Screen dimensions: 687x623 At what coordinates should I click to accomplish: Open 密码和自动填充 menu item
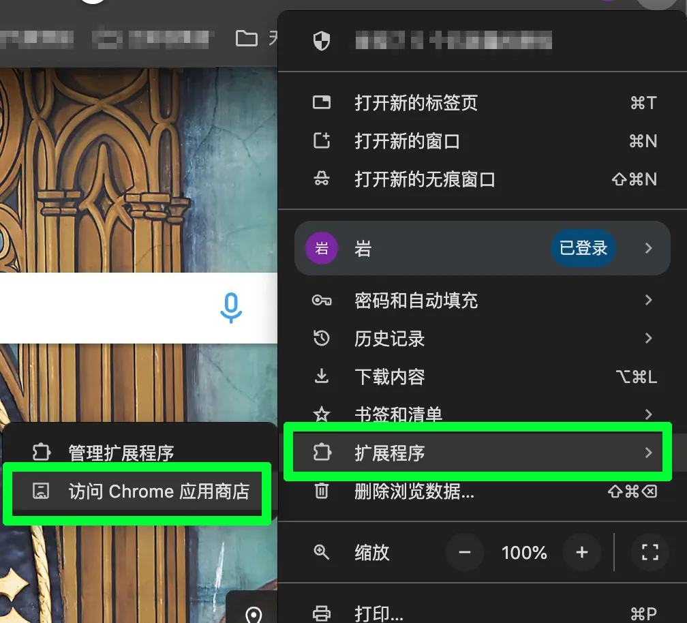[x=482, y=300]
